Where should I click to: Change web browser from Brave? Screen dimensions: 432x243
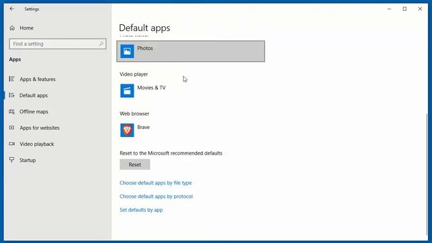tap(190, 130)
